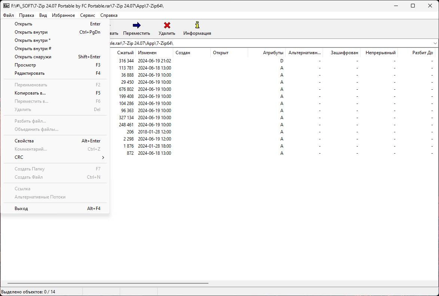The width and height of the screenshot is (439, 296).
Task: Click the date 2024-06-19 21:02
Action: [155, 61]
